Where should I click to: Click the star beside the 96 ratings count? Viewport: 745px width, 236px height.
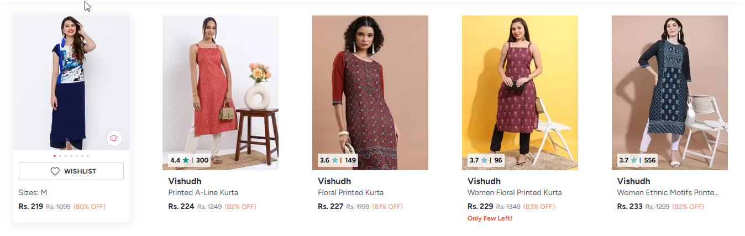coord(484,160)
